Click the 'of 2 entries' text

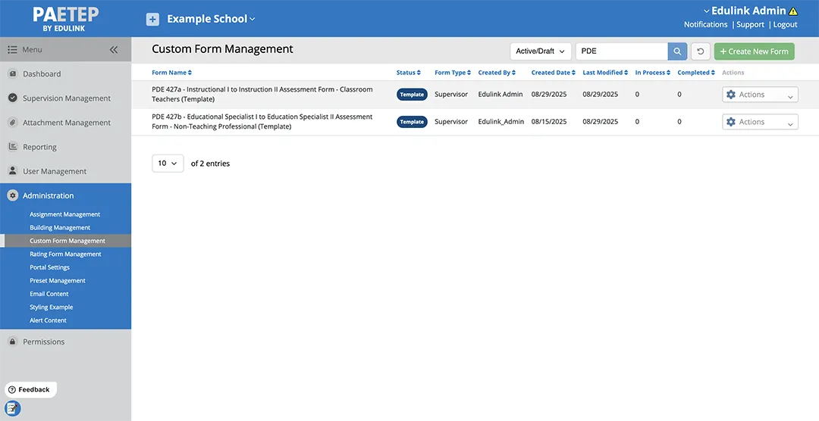click(210, 164)
